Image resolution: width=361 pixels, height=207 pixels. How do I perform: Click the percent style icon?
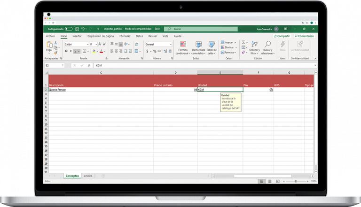point(155,51)
